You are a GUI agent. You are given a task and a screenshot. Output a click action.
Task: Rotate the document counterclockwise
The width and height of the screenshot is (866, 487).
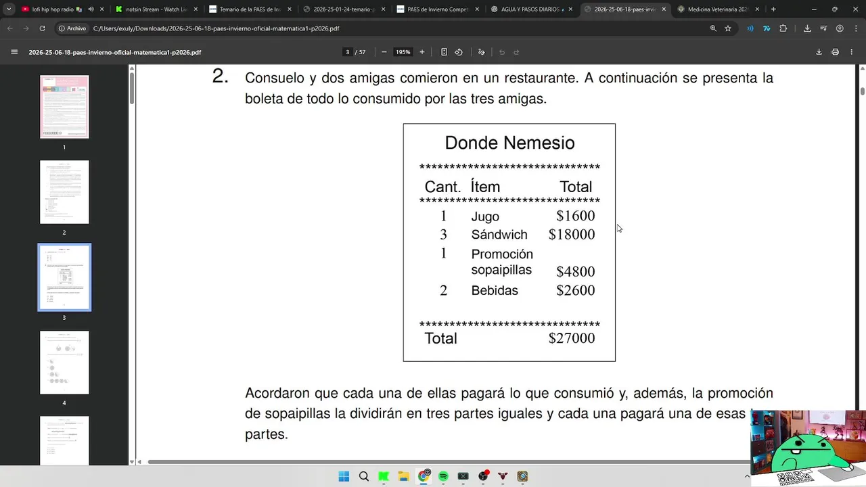459,52
